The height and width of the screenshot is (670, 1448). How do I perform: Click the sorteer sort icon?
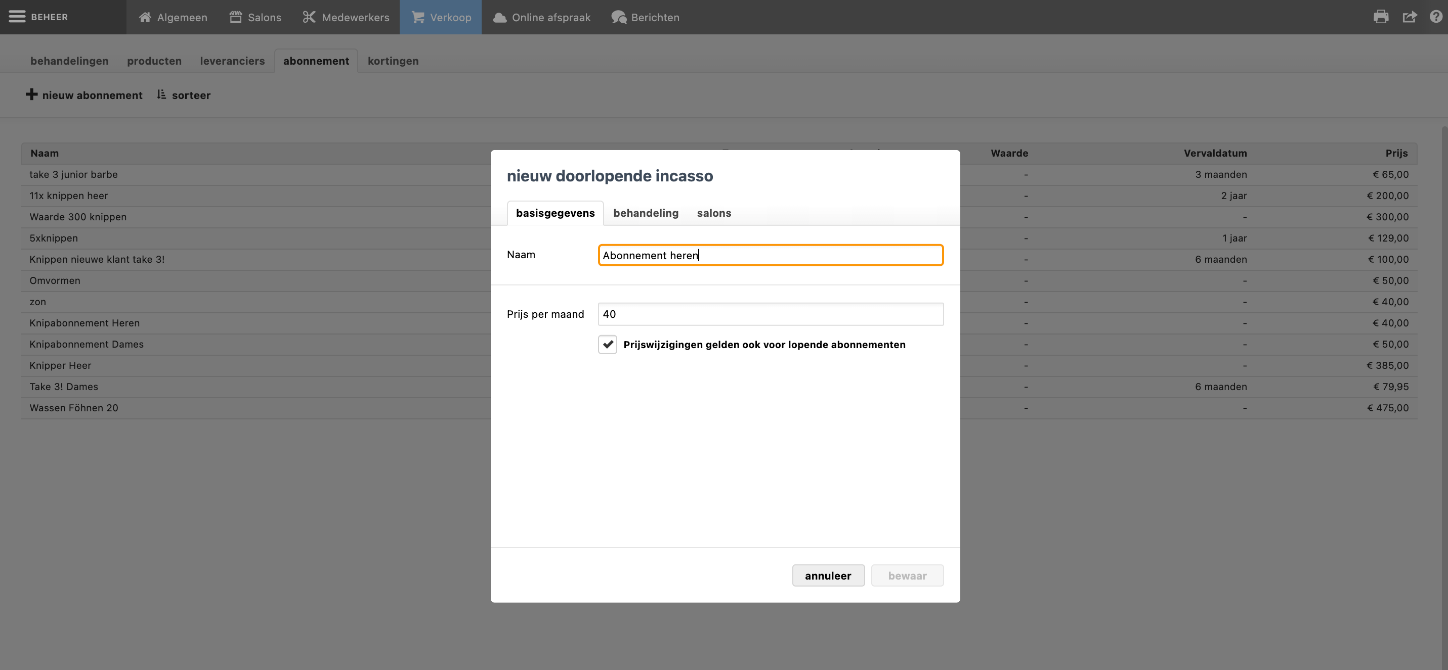[161, 94]
